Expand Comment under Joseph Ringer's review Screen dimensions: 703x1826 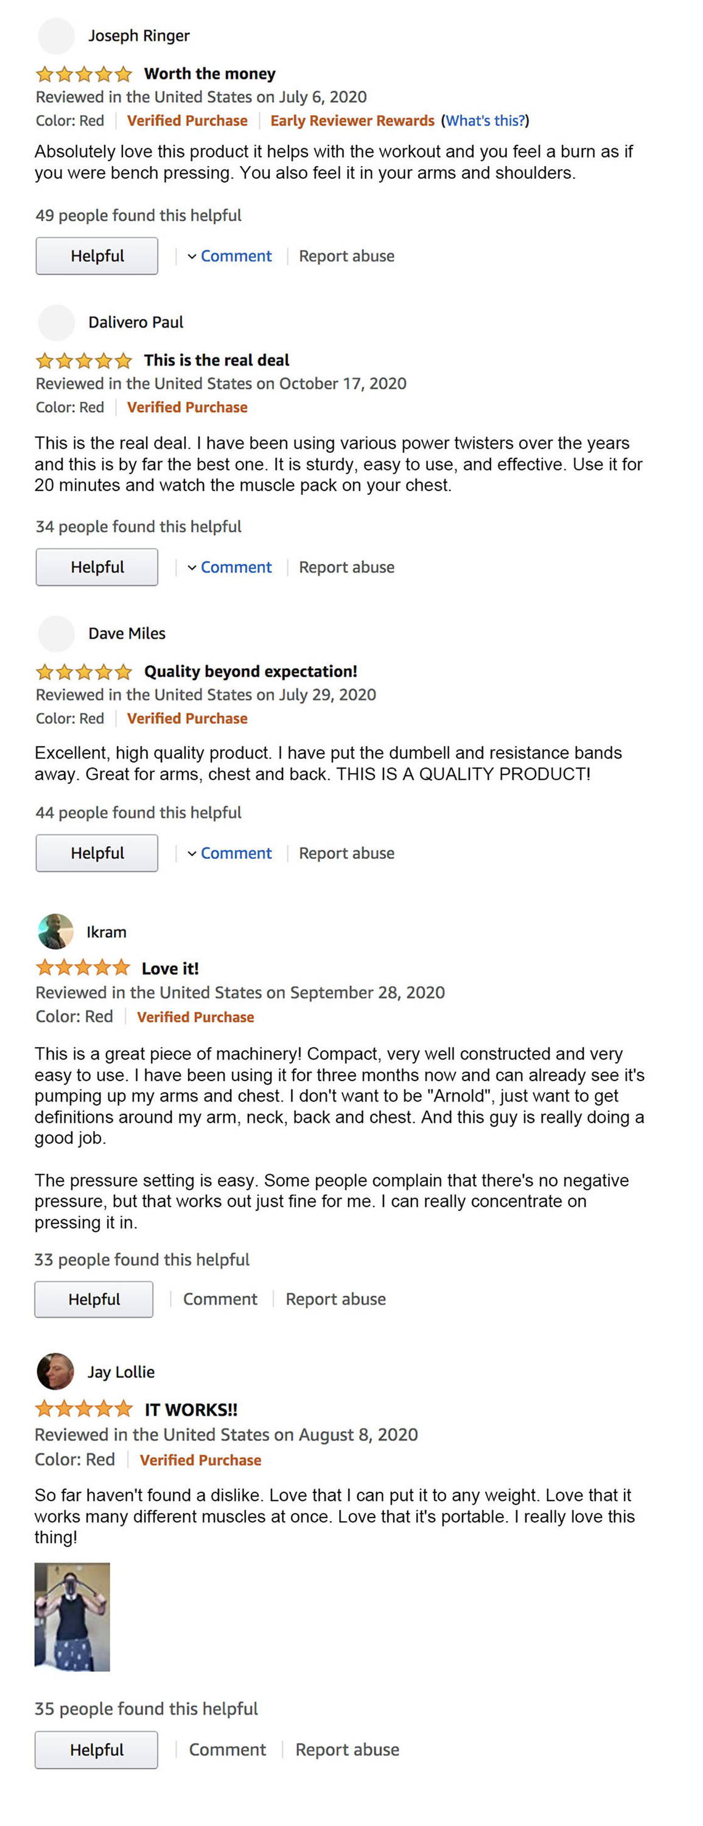pos(229,256)
